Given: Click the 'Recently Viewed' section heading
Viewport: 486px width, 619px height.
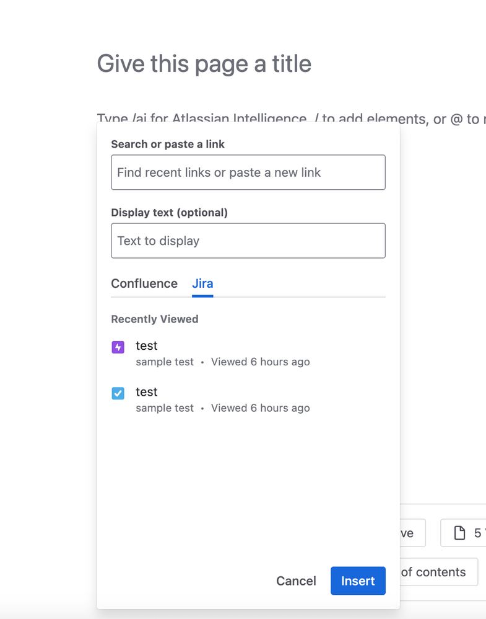Looking at the screenshot, I should 155,319.
